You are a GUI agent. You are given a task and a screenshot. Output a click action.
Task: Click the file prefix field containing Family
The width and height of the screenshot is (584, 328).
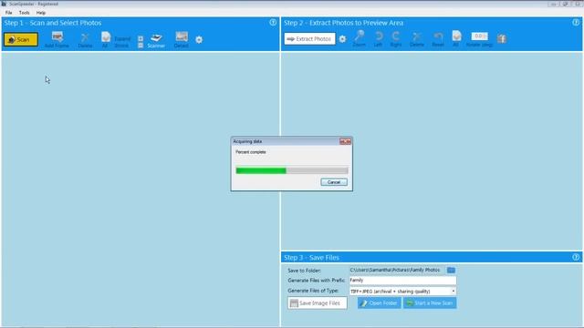(x=402, y=280)
